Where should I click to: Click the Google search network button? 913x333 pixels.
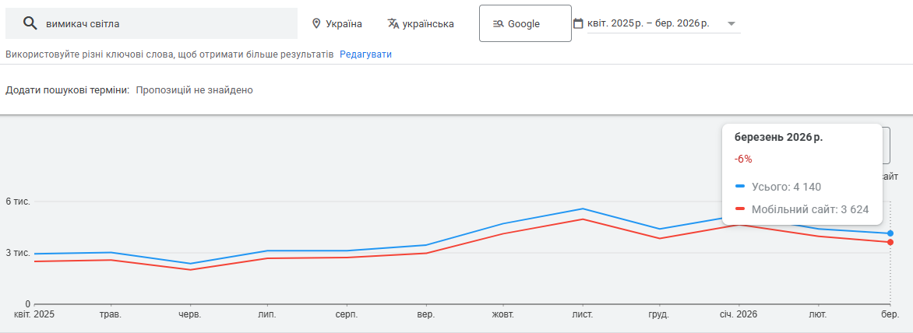click(520, 23)
